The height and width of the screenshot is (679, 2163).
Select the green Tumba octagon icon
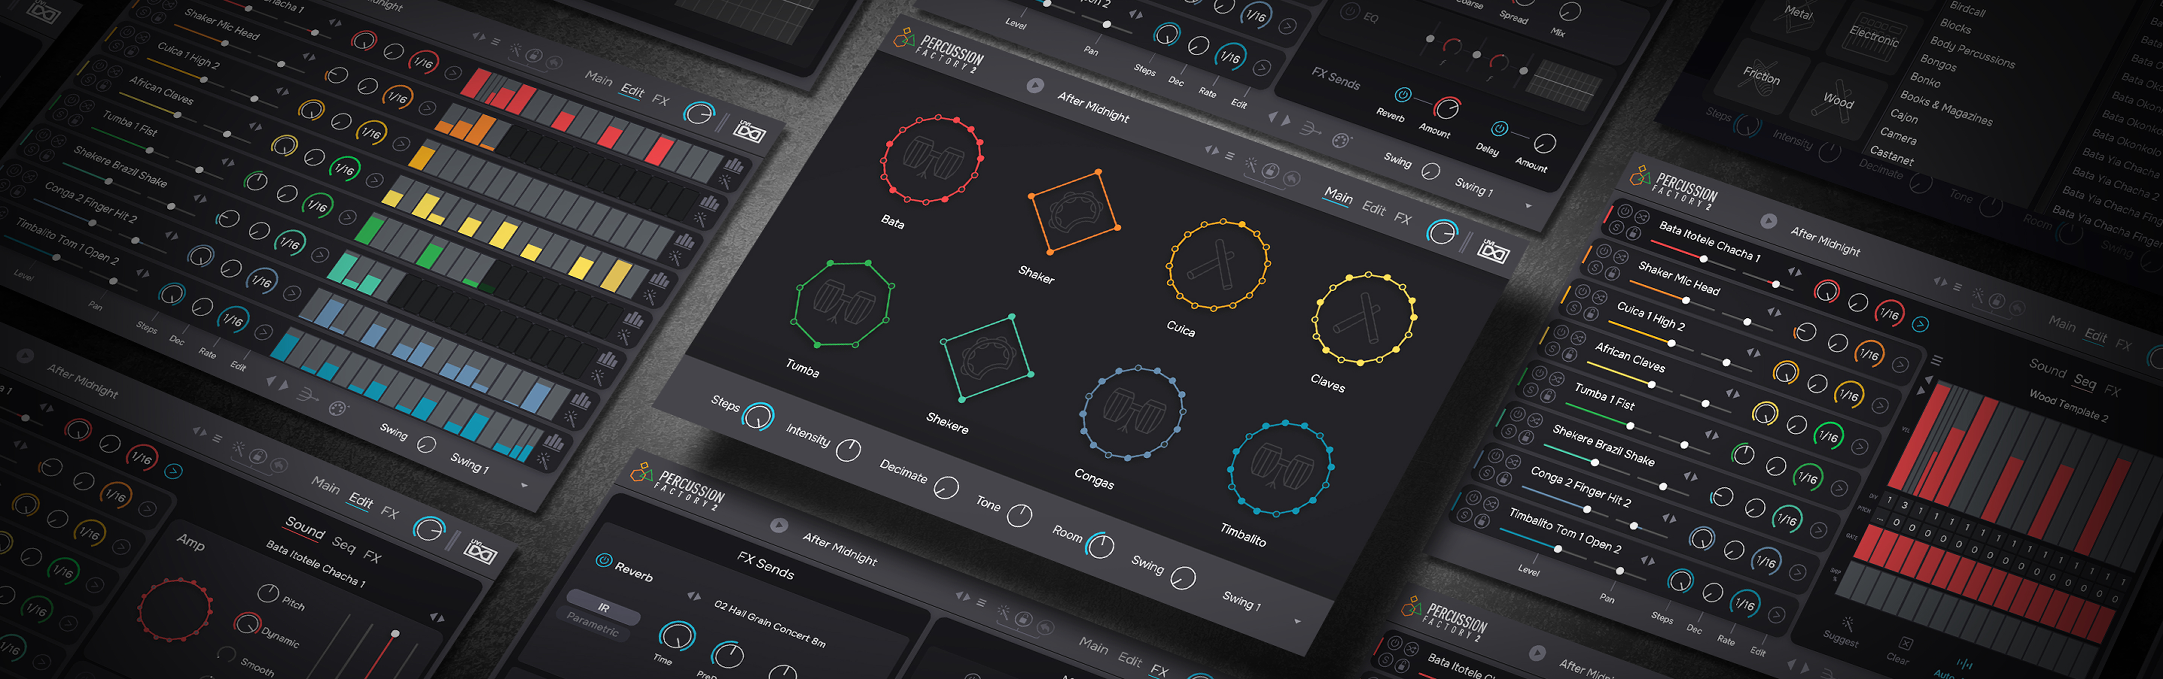tap(843, 304)
